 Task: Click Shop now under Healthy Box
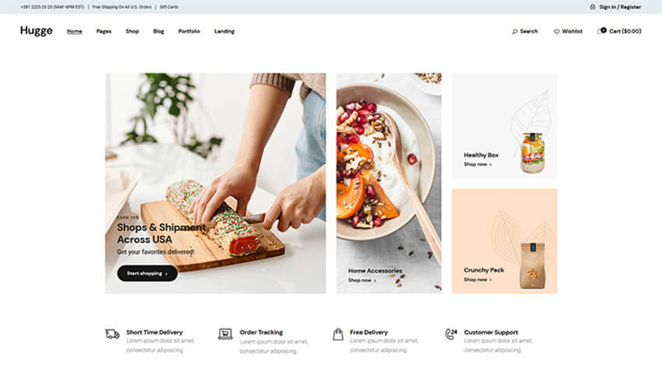click(477, 164)
